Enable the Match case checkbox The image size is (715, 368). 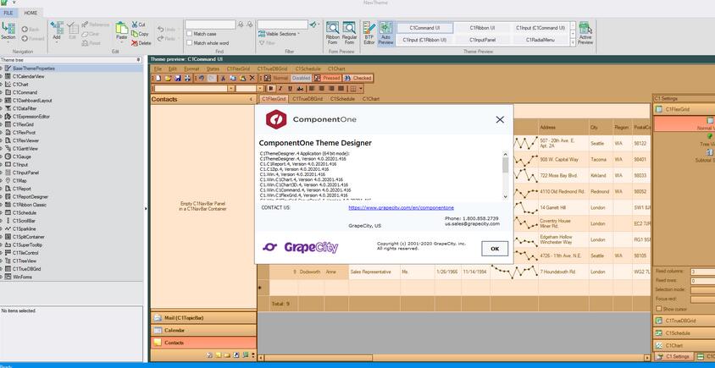(x=189, y=34)
